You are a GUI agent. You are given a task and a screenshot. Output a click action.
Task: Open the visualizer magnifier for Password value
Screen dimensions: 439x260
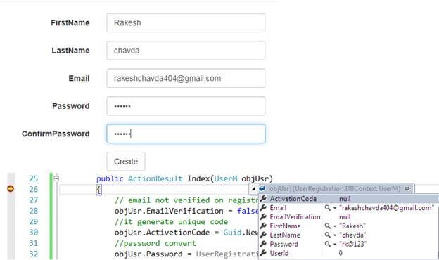pos(327,244)
